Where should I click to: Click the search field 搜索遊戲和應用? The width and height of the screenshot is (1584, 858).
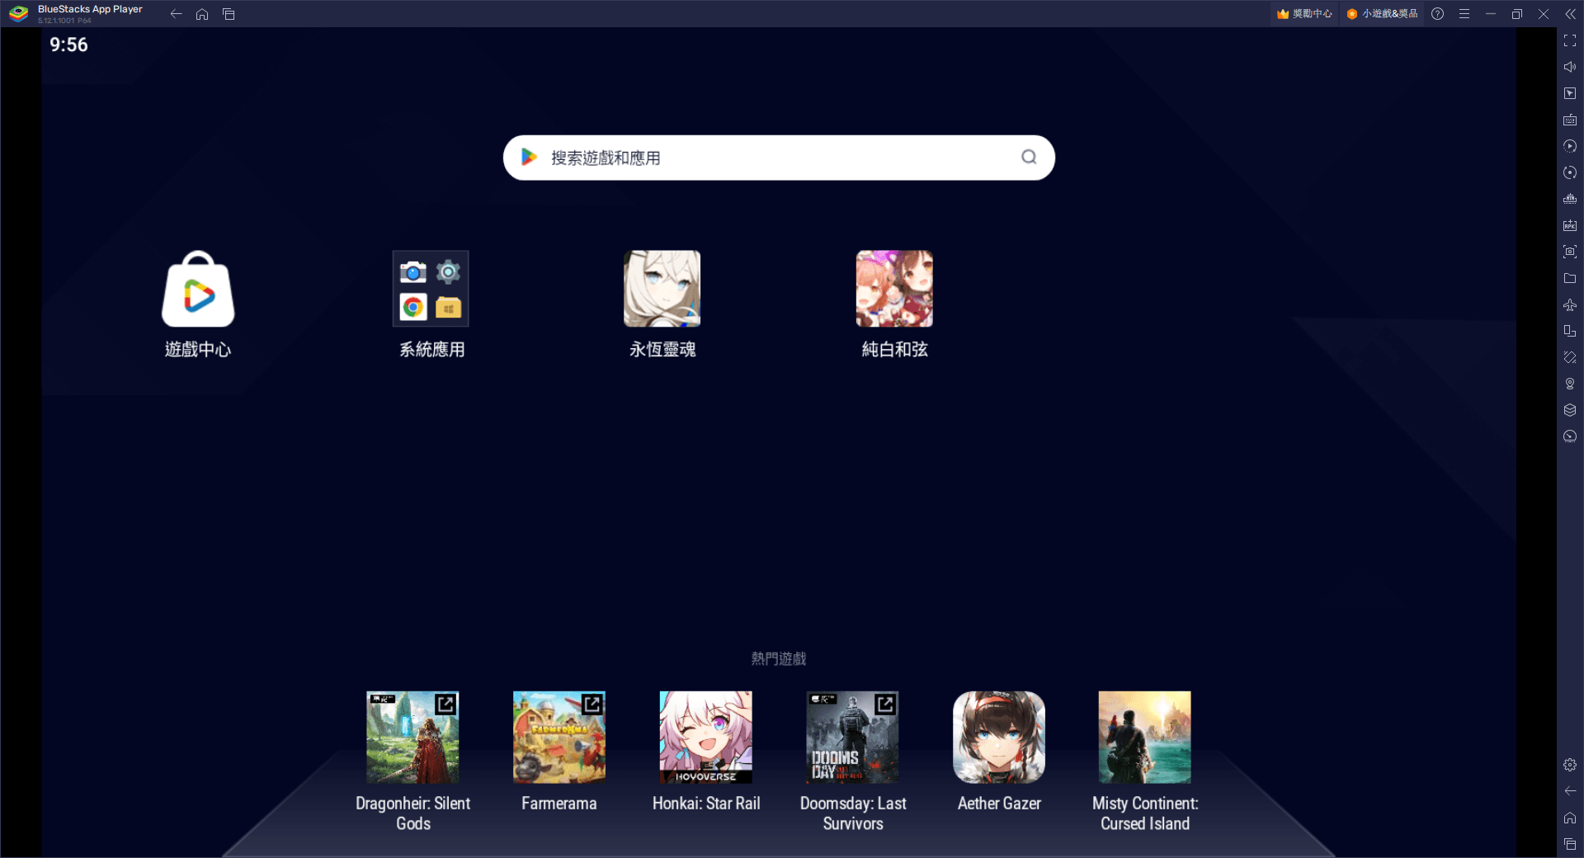tap(779, 158)
